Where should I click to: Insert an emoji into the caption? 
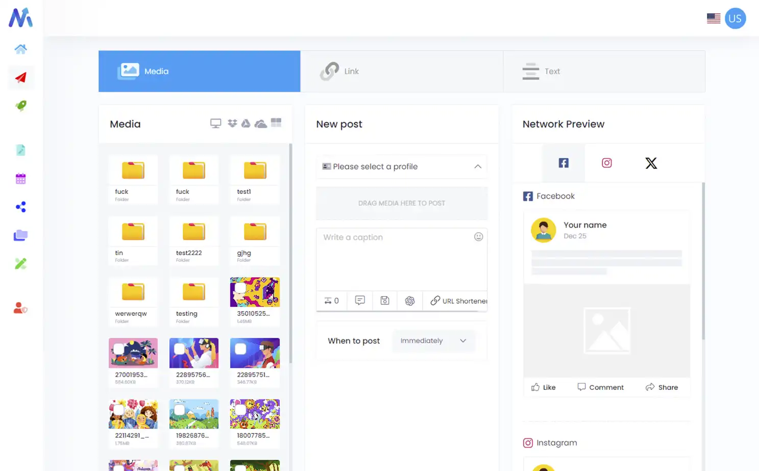pos(478,236)
